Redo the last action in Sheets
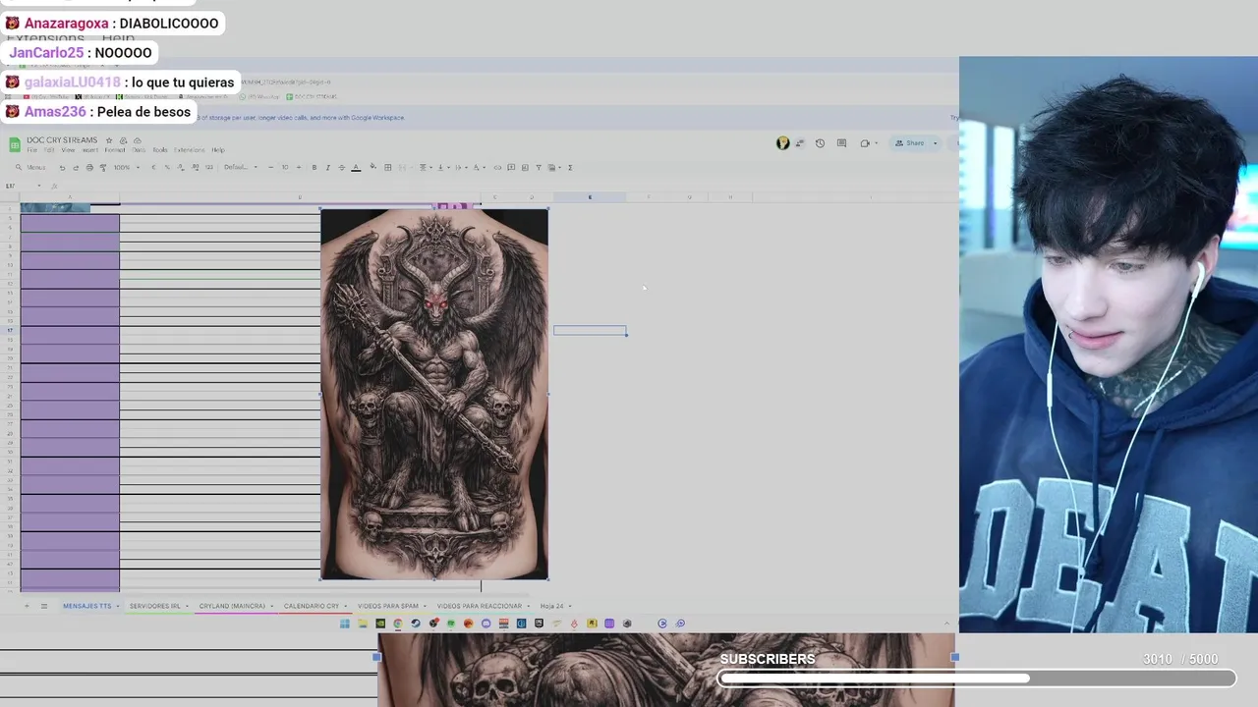This screenshot has width=1258, height=707. [x=76, y=167]
